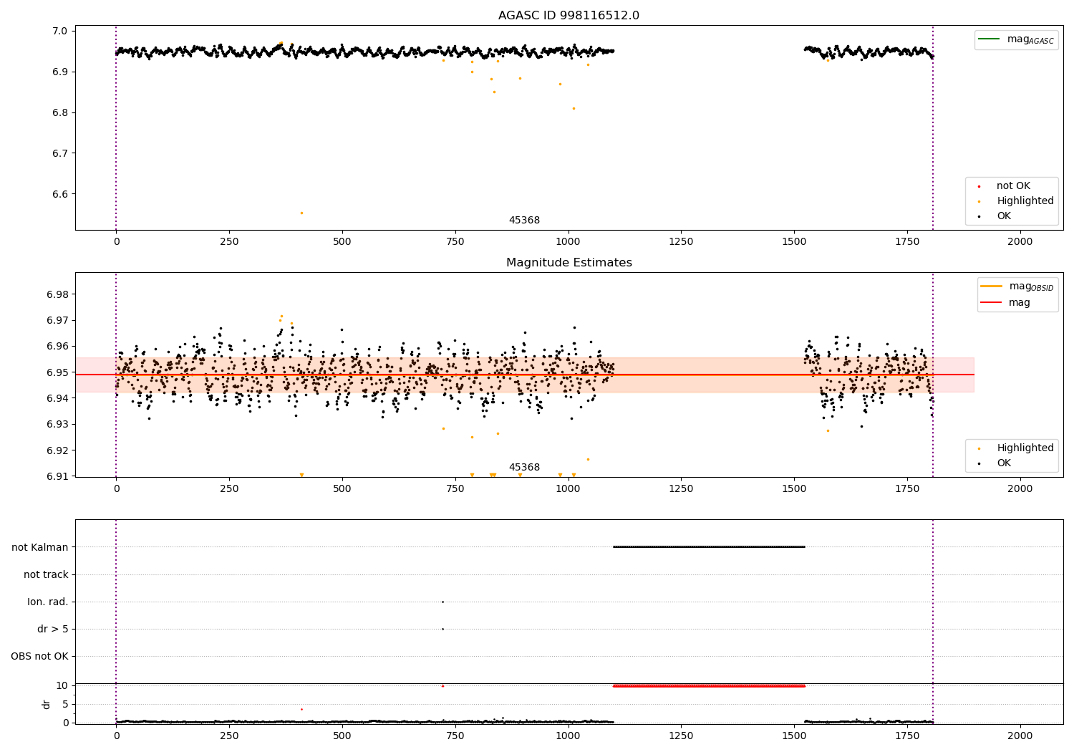Click the 1250 x-tick in the bottom plot
1074x752 pixels.
[x=681, y=736]
